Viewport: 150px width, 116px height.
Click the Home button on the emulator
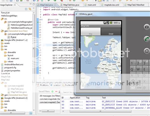(x=147, y=51)
